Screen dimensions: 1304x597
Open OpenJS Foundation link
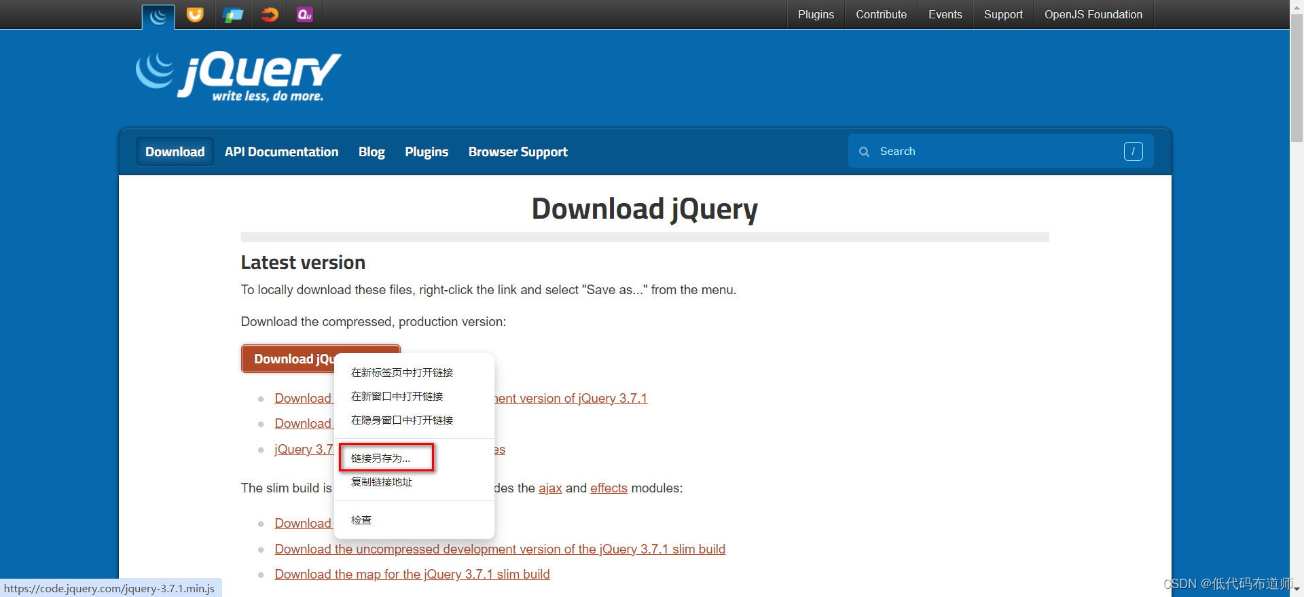1093,14
